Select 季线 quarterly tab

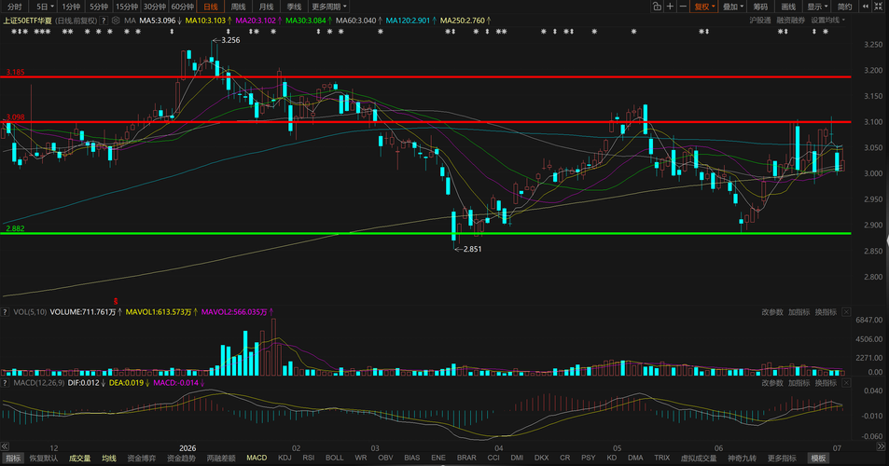click(x=294, y=7)
